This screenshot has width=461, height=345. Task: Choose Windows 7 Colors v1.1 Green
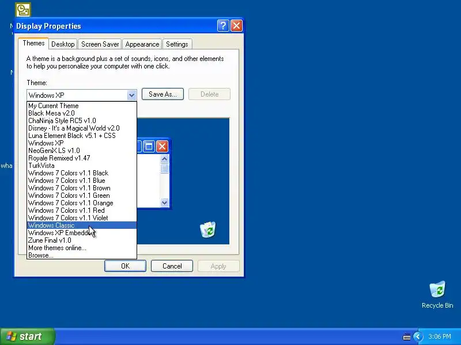click(82, 195)
